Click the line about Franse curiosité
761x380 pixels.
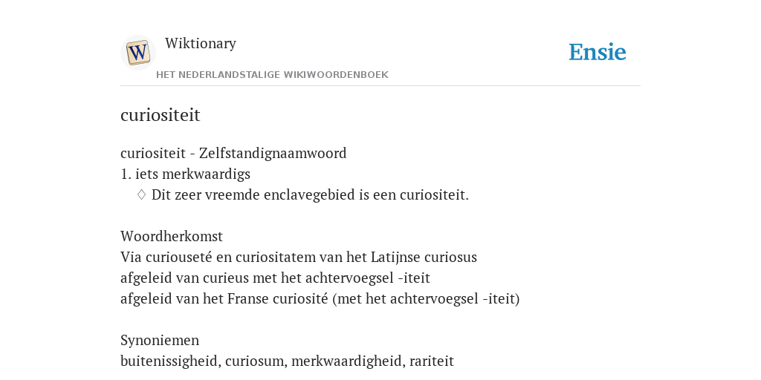pos(320,298)
